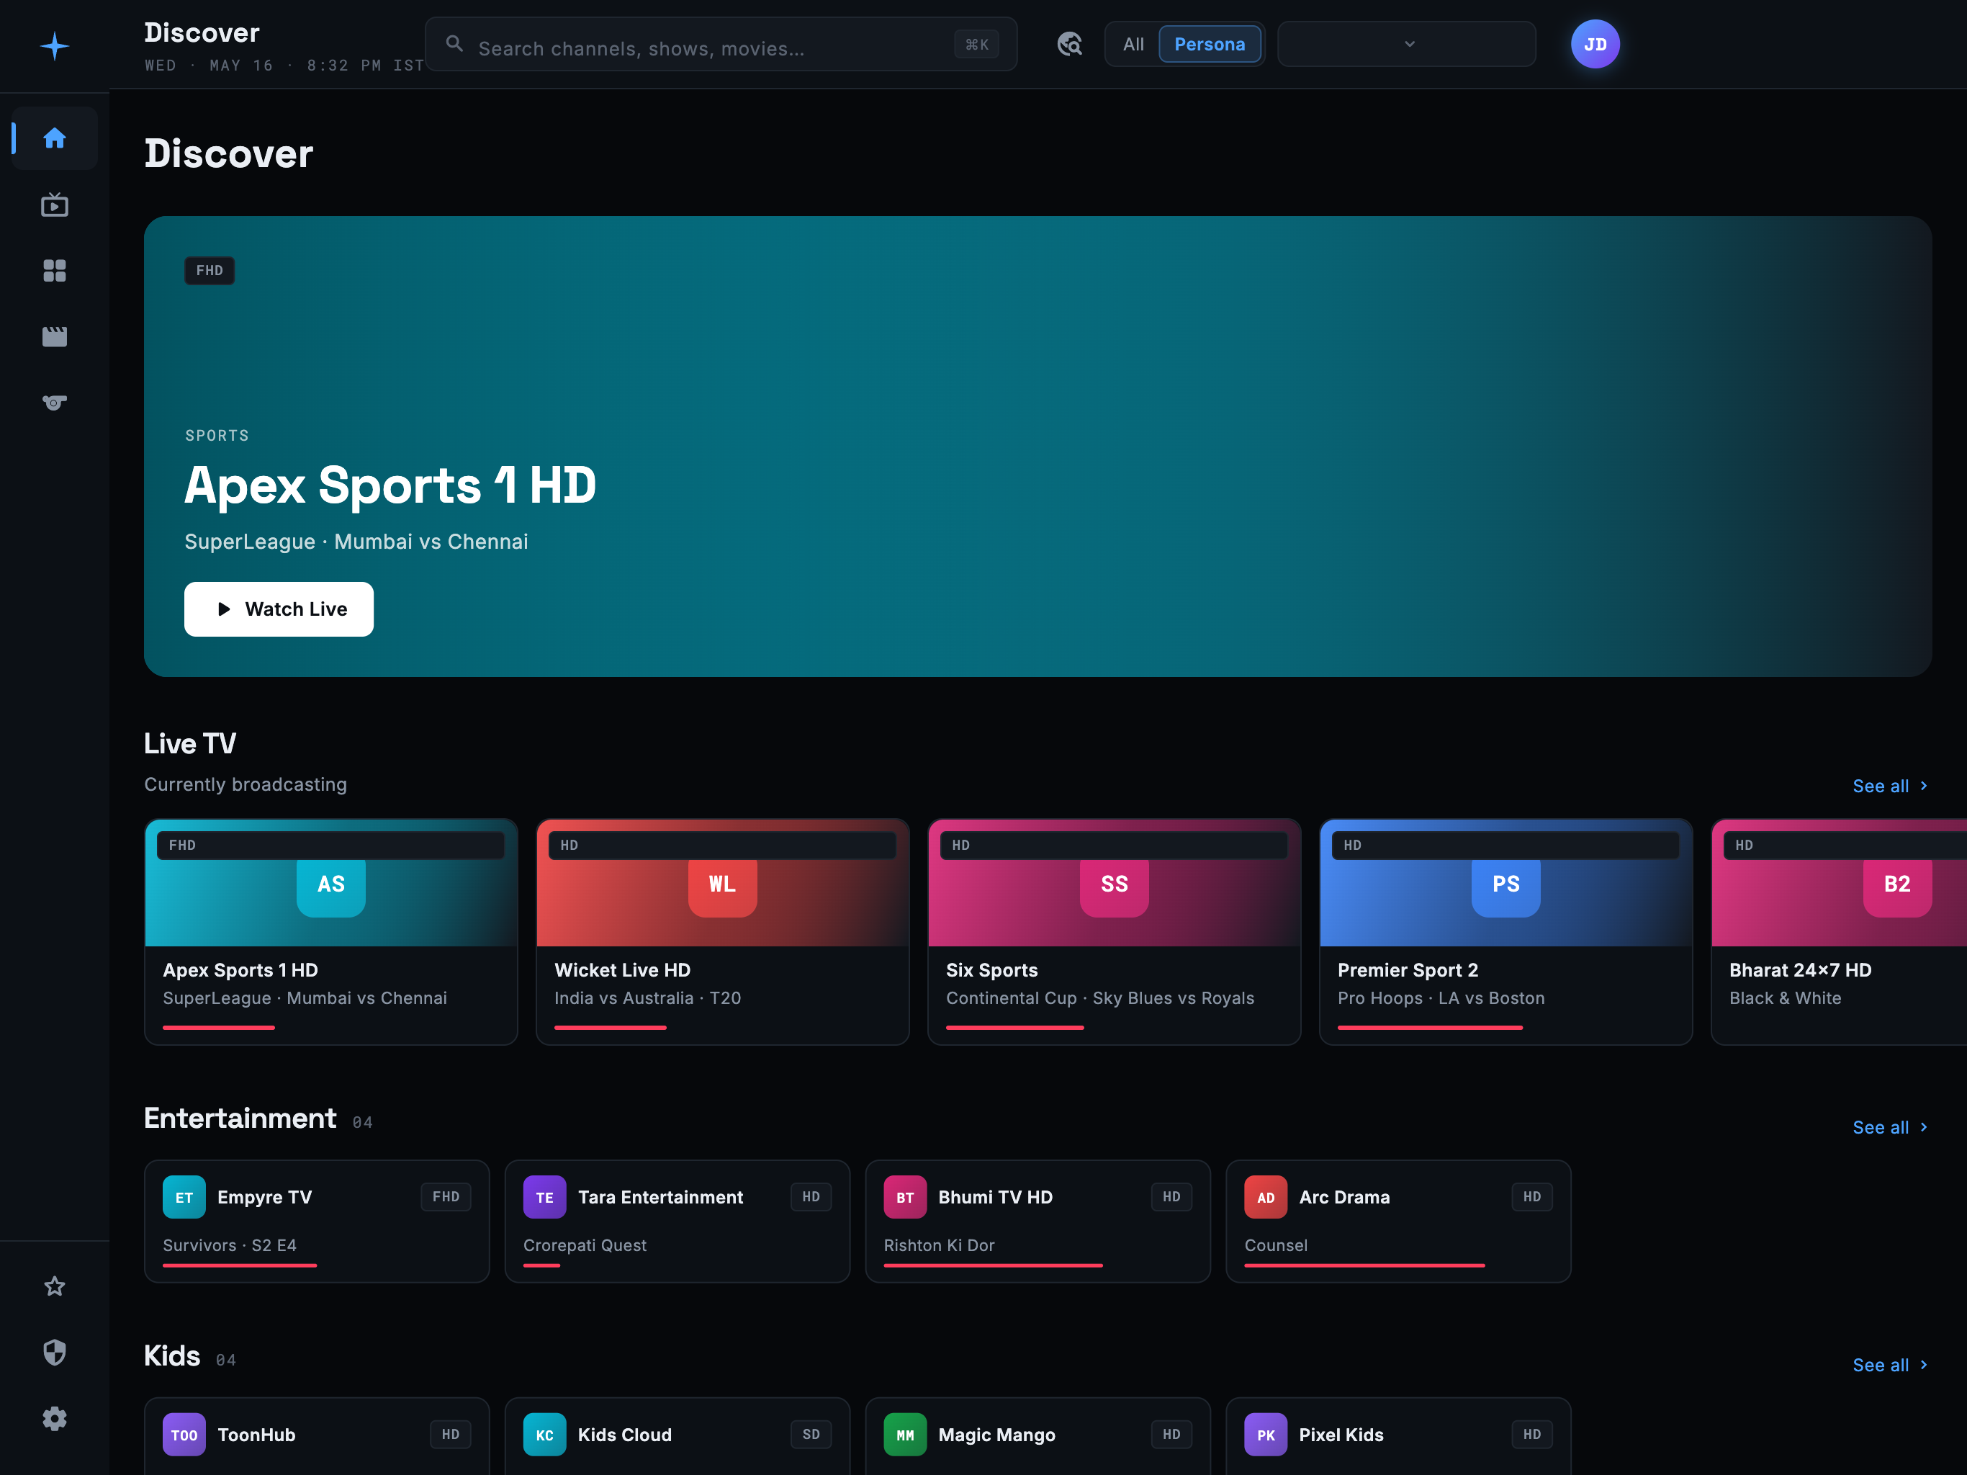This screenshot has width=1967, height=1475.
Task: Select Empyre TV channel name
Action: pos(264,1196)
